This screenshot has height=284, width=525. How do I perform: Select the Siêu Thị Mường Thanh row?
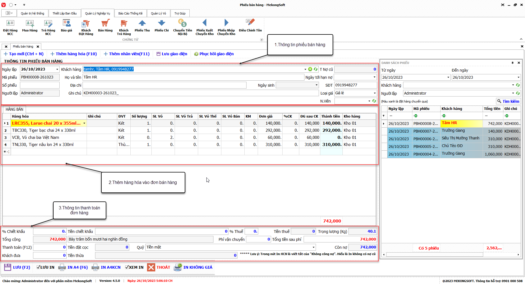[460, 139]
